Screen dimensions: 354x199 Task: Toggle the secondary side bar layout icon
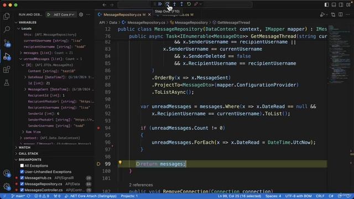(x=341, y=4)
